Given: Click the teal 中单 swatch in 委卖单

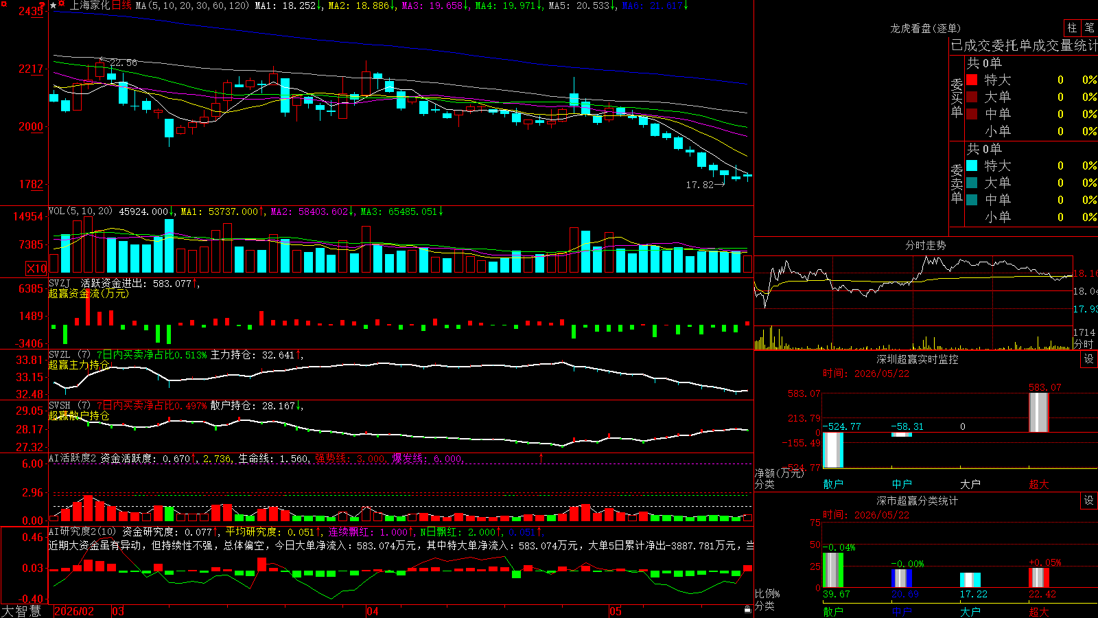Looking at the screenshot, I should (972, 200).
